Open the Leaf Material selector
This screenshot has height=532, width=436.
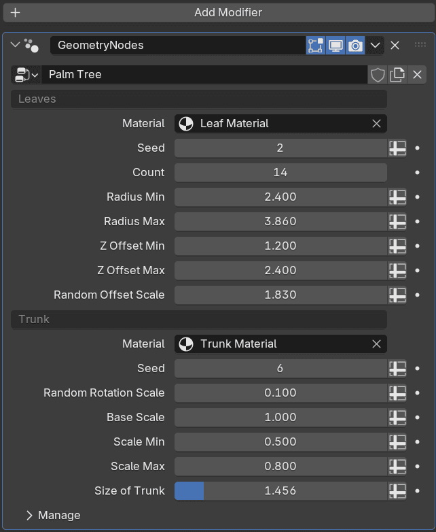pos(280,124)
